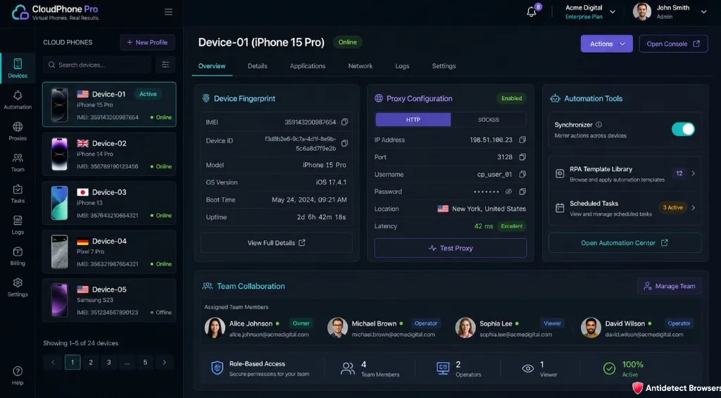Go to Automation in the sidebar
Screen dimensions: 721x398
click(18, 100)
